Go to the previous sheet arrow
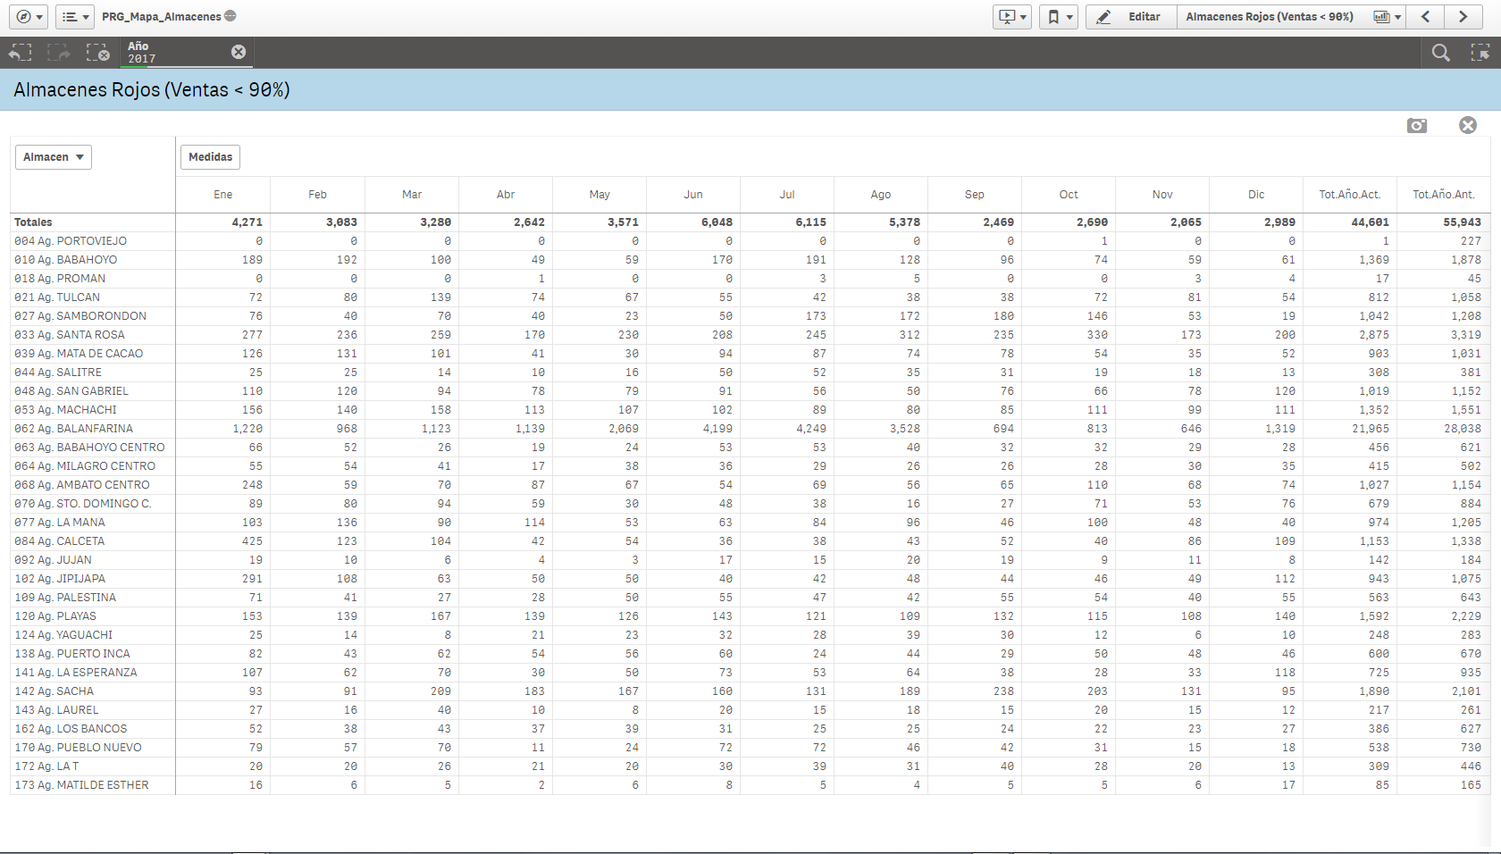The width and height of the screenshot is (1501, 854). tap(1426, 17)
